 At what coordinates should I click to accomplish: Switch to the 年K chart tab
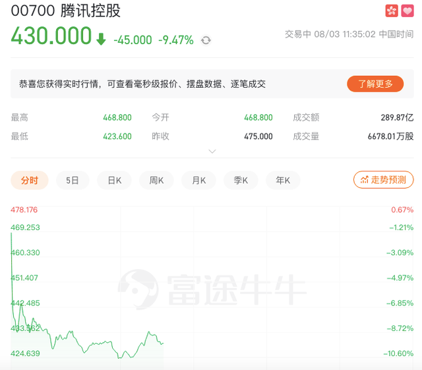[283, 180]
